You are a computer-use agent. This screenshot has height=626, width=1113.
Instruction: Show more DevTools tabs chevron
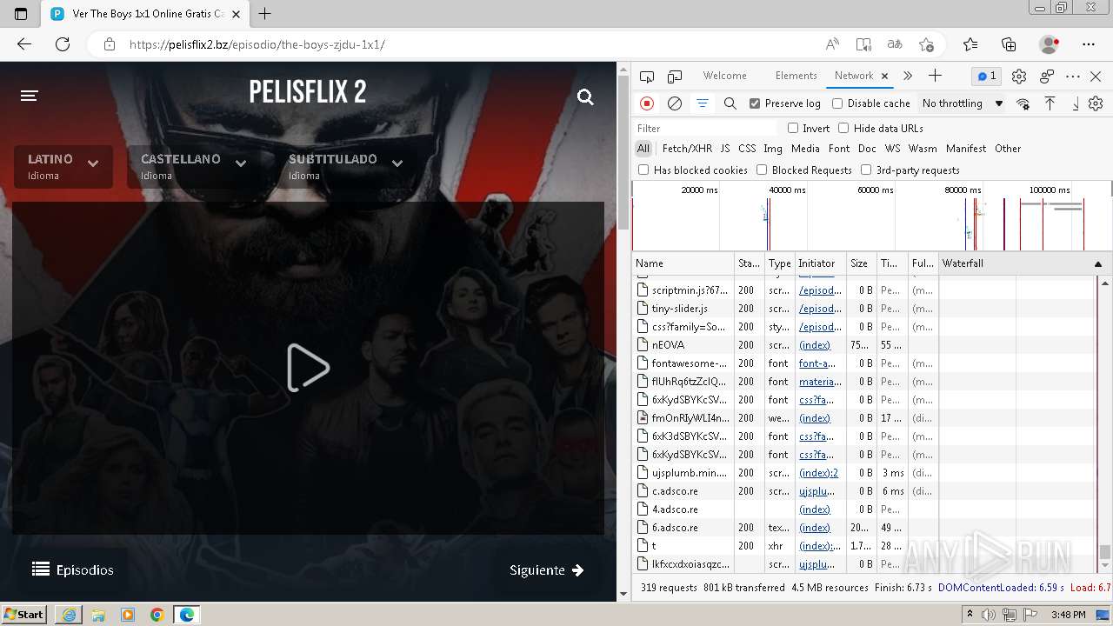point(908,77)
